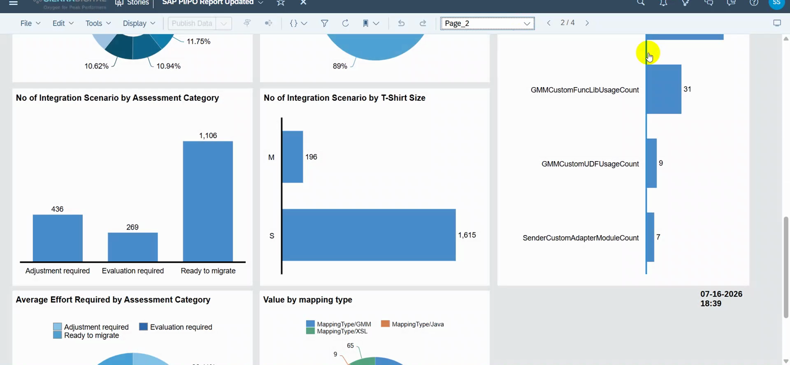
Task: Click the MappingType/XSL legend swatch
Action: [x=311, y=331]
